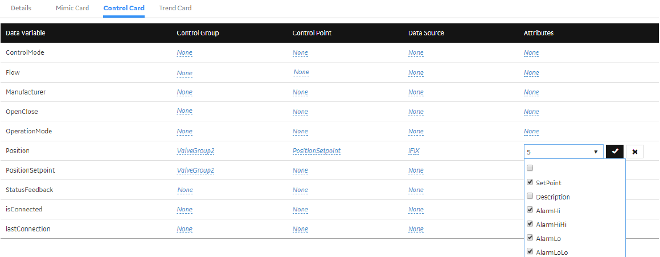The image size is (660, 257).
Task: Edit ControlMode's Control Group None link
Action: (185, 52)
